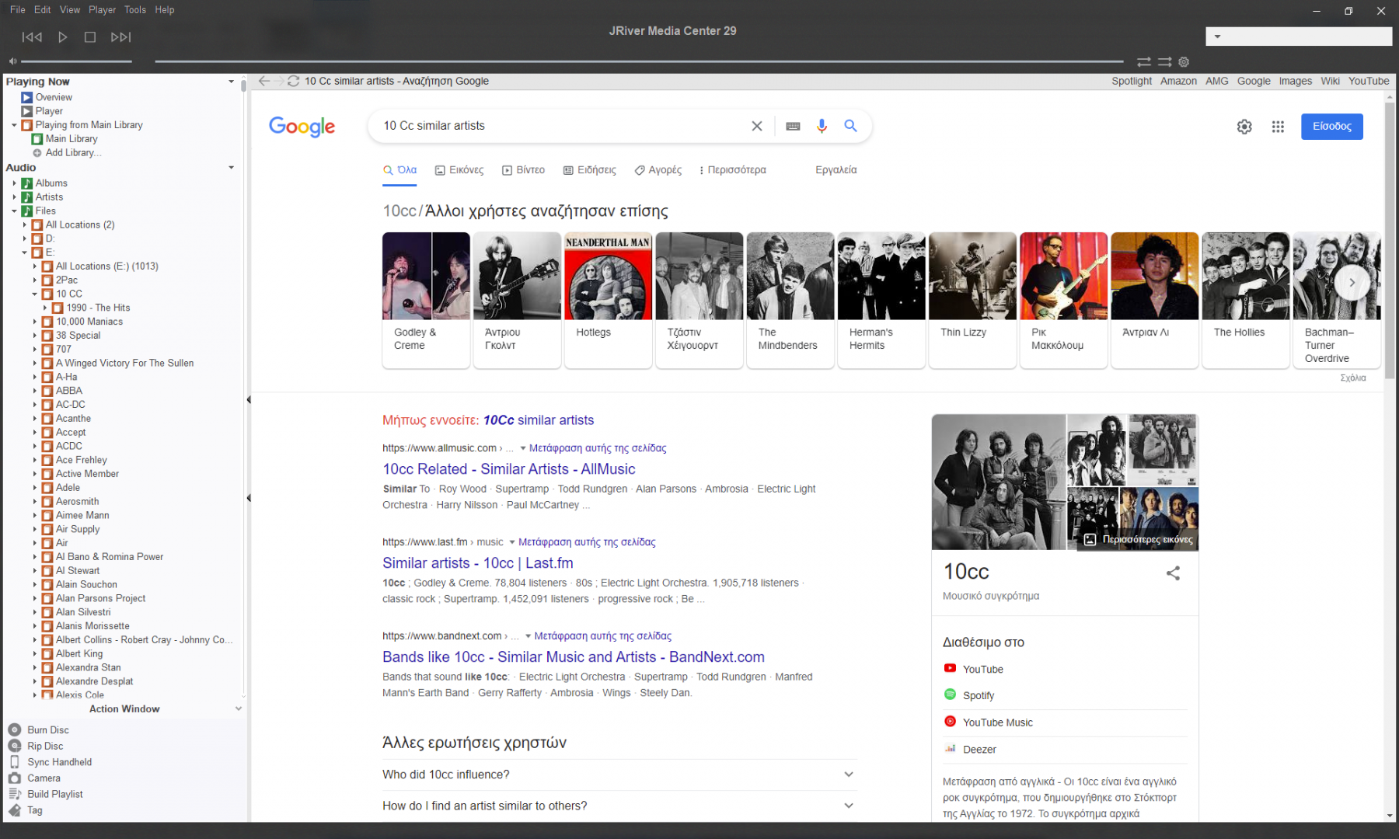1399x839 pixels.
Task: Open the Tools menu
Action: (135, 10)
